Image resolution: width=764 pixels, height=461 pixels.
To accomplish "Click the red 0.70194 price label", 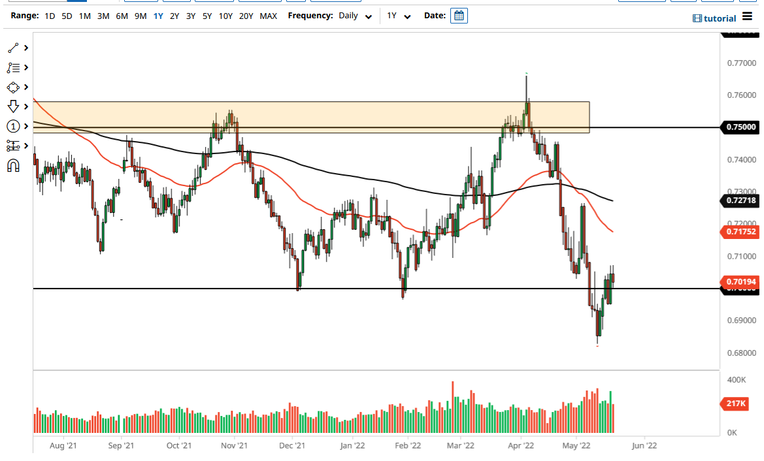I will [742, 281].
